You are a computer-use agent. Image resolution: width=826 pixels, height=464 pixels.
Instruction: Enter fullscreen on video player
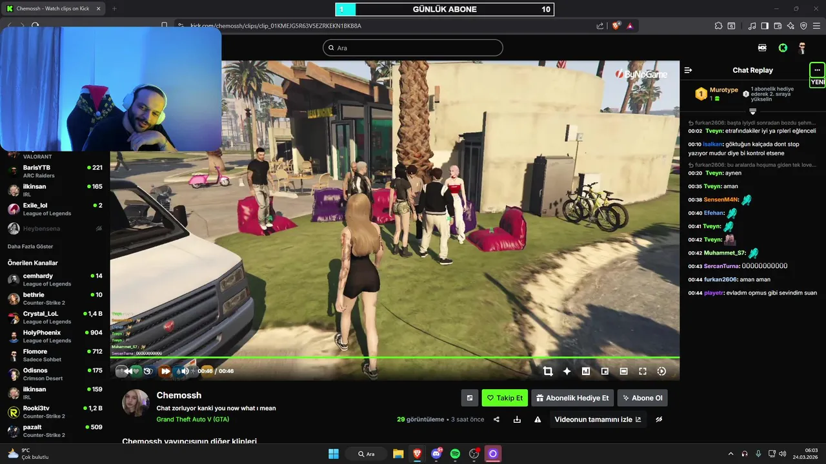[x=643, y=371]
